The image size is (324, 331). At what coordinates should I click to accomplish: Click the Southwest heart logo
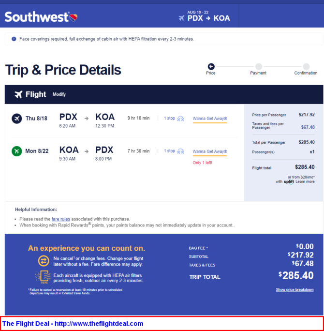74,17
